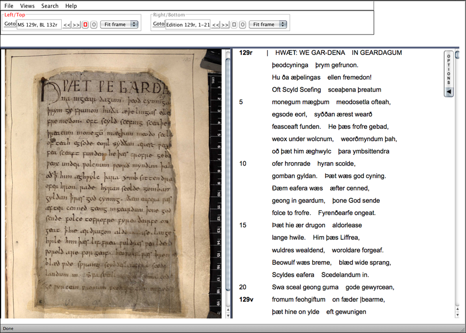Open the File menu
The image size is (466, 333).
pyautogui.click(x=9, y=6)
